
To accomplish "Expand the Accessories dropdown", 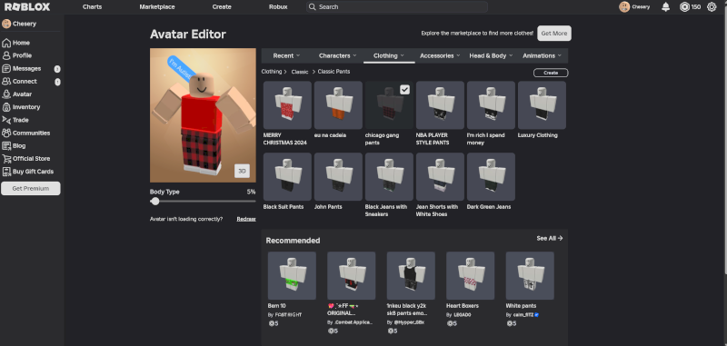I will (x=440, y=55).
